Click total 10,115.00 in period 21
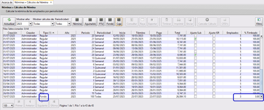The image size is (264, 110). [x=177, y=39]
